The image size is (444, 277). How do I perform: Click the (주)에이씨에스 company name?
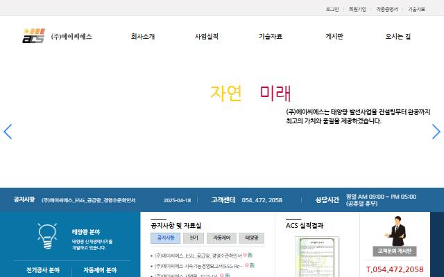tap(71, 37)
